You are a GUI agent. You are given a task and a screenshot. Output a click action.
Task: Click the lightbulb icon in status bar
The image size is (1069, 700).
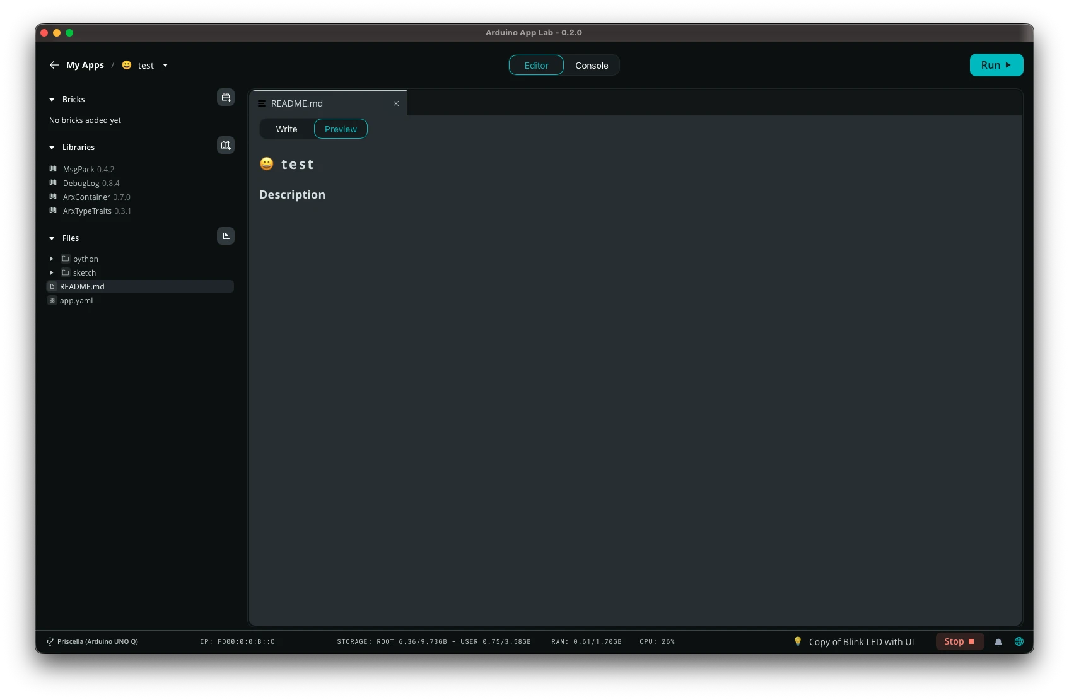798,641
